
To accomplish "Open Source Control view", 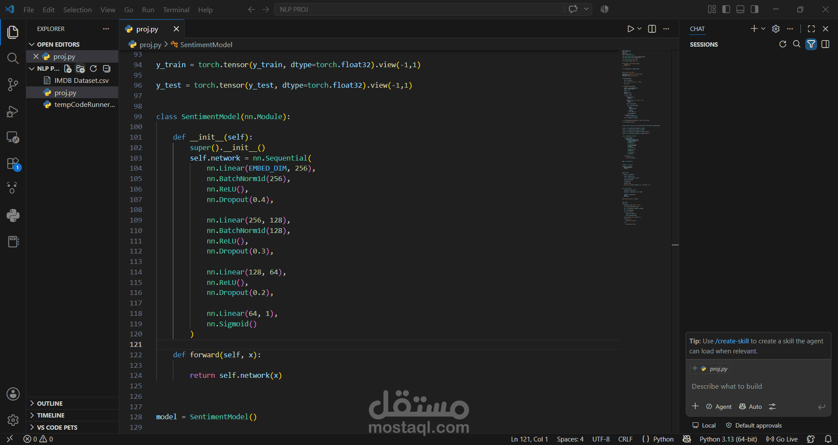I will coord(13,85).
